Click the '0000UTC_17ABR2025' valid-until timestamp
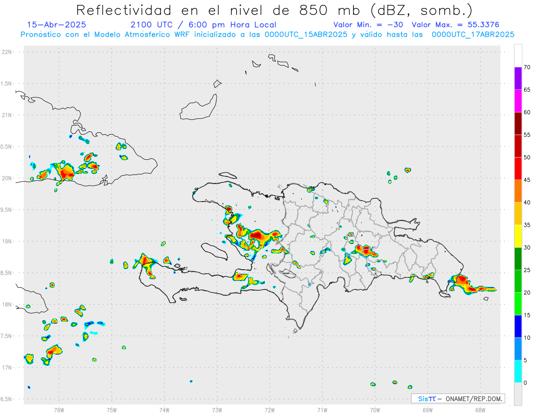The image size is (539, 416). click(x=473, y=35)
